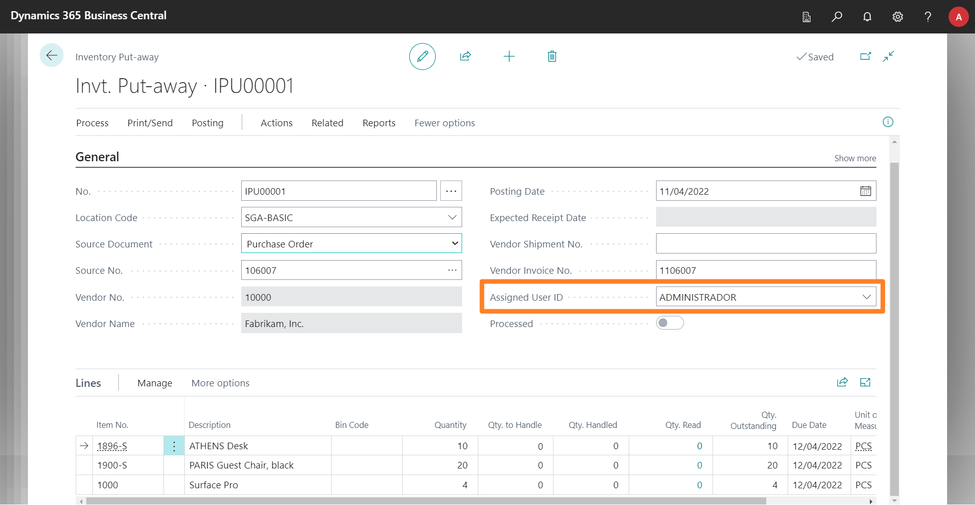Click PCS unit link in ATHENS Desk row
Screen dimensions: 975x505
[863, 446]
